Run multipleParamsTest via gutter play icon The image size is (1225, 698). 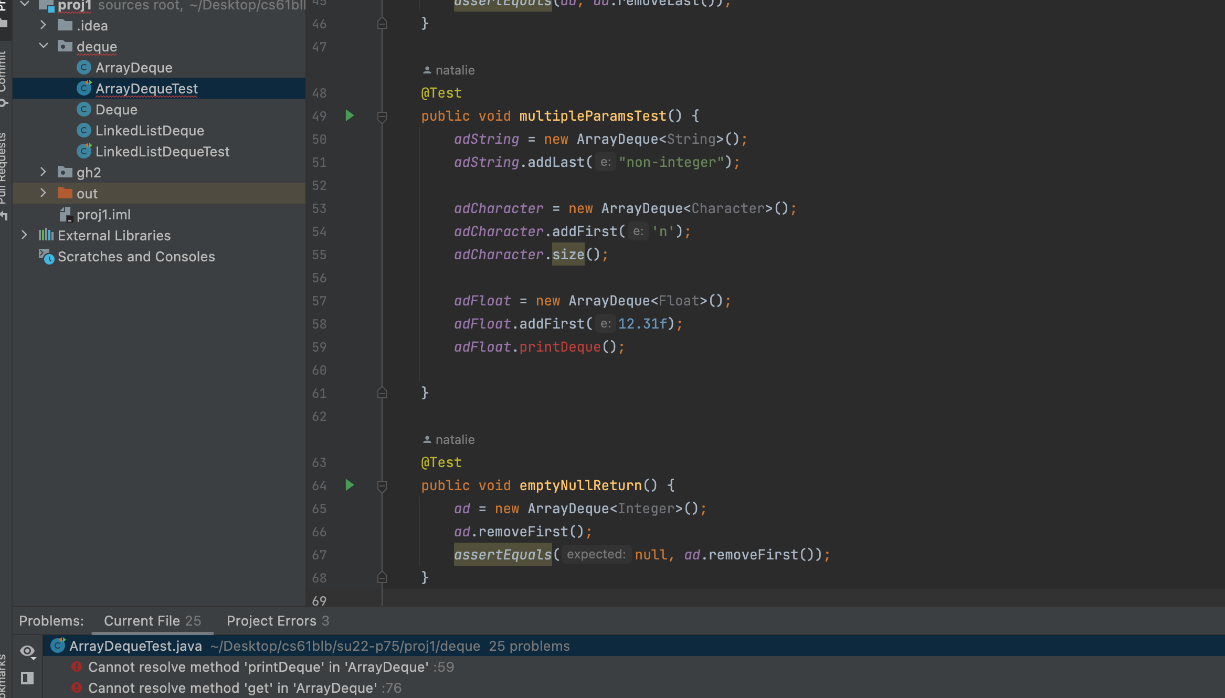pyautogui.click(x=350, y=115)
